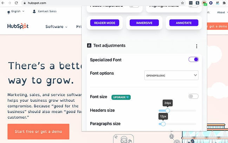The image size is (228, 143).
Task: Click the Contact Sales link
Action: coord(44,11)
